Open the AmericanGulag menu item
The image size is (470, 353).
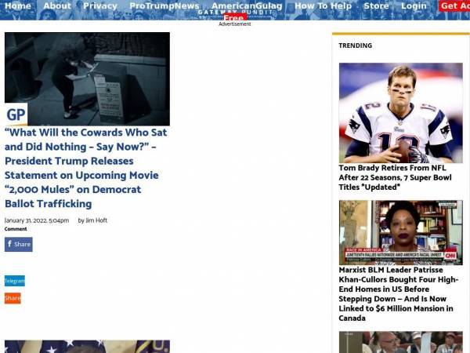pyautogui.click(x=247, y=6)
